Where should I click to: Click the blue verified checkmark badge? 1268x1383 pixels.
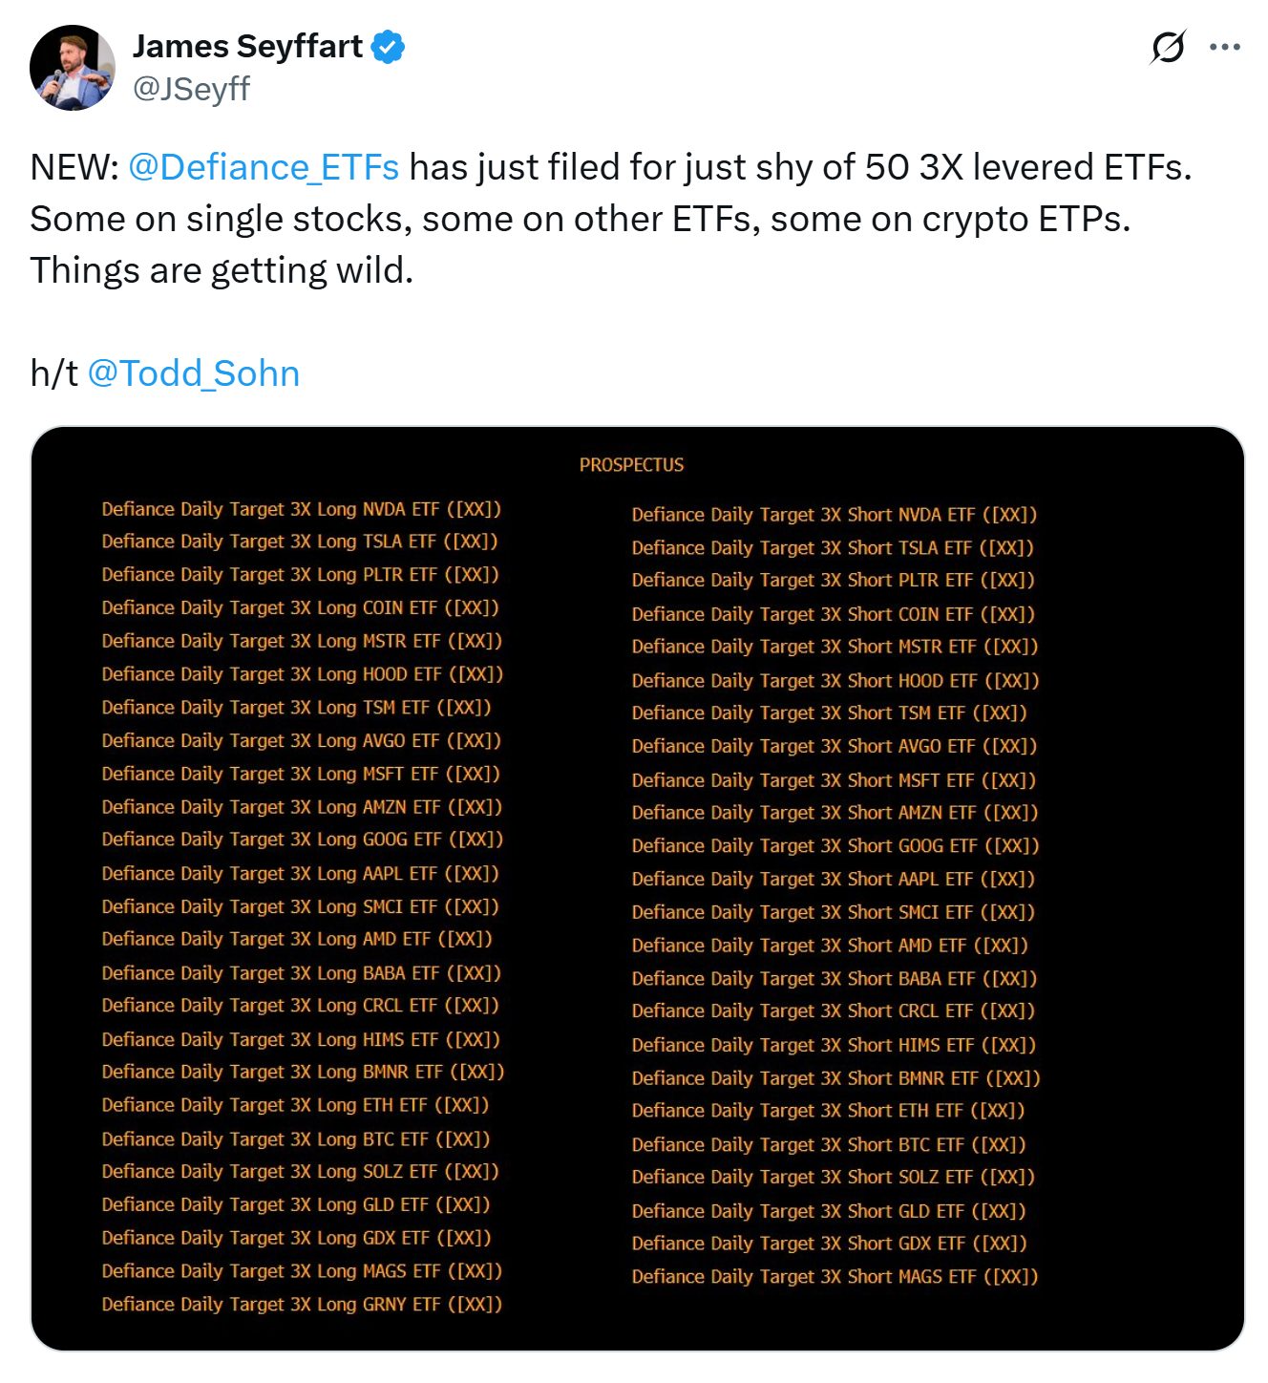tap(388, 46)
